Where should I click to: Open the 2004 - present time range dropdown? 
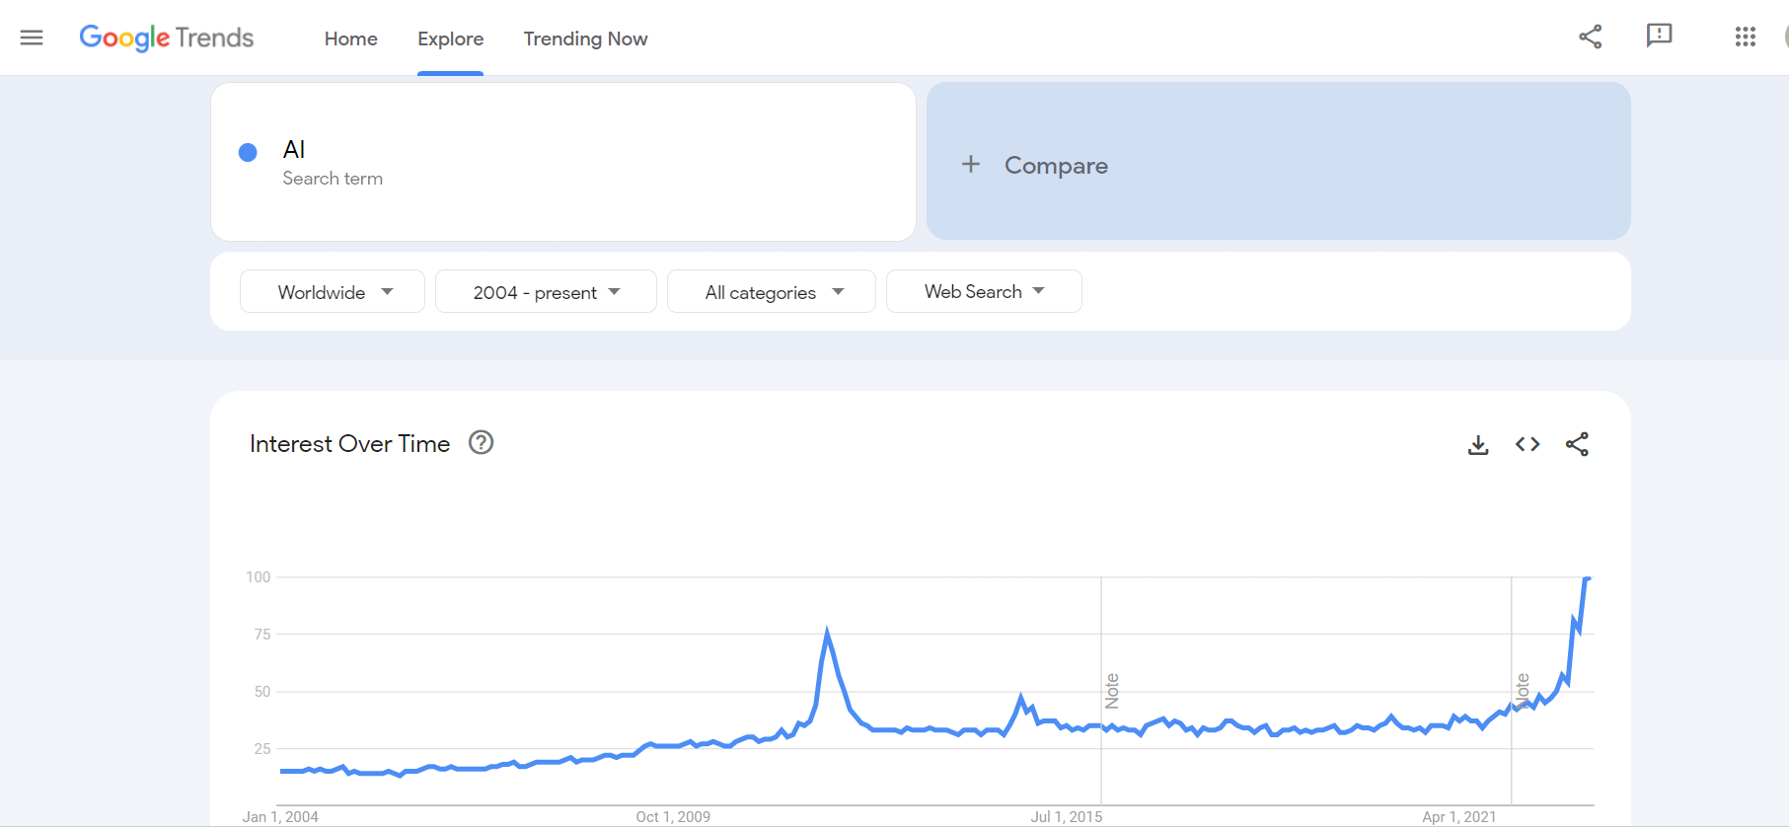tap(546, 292)
